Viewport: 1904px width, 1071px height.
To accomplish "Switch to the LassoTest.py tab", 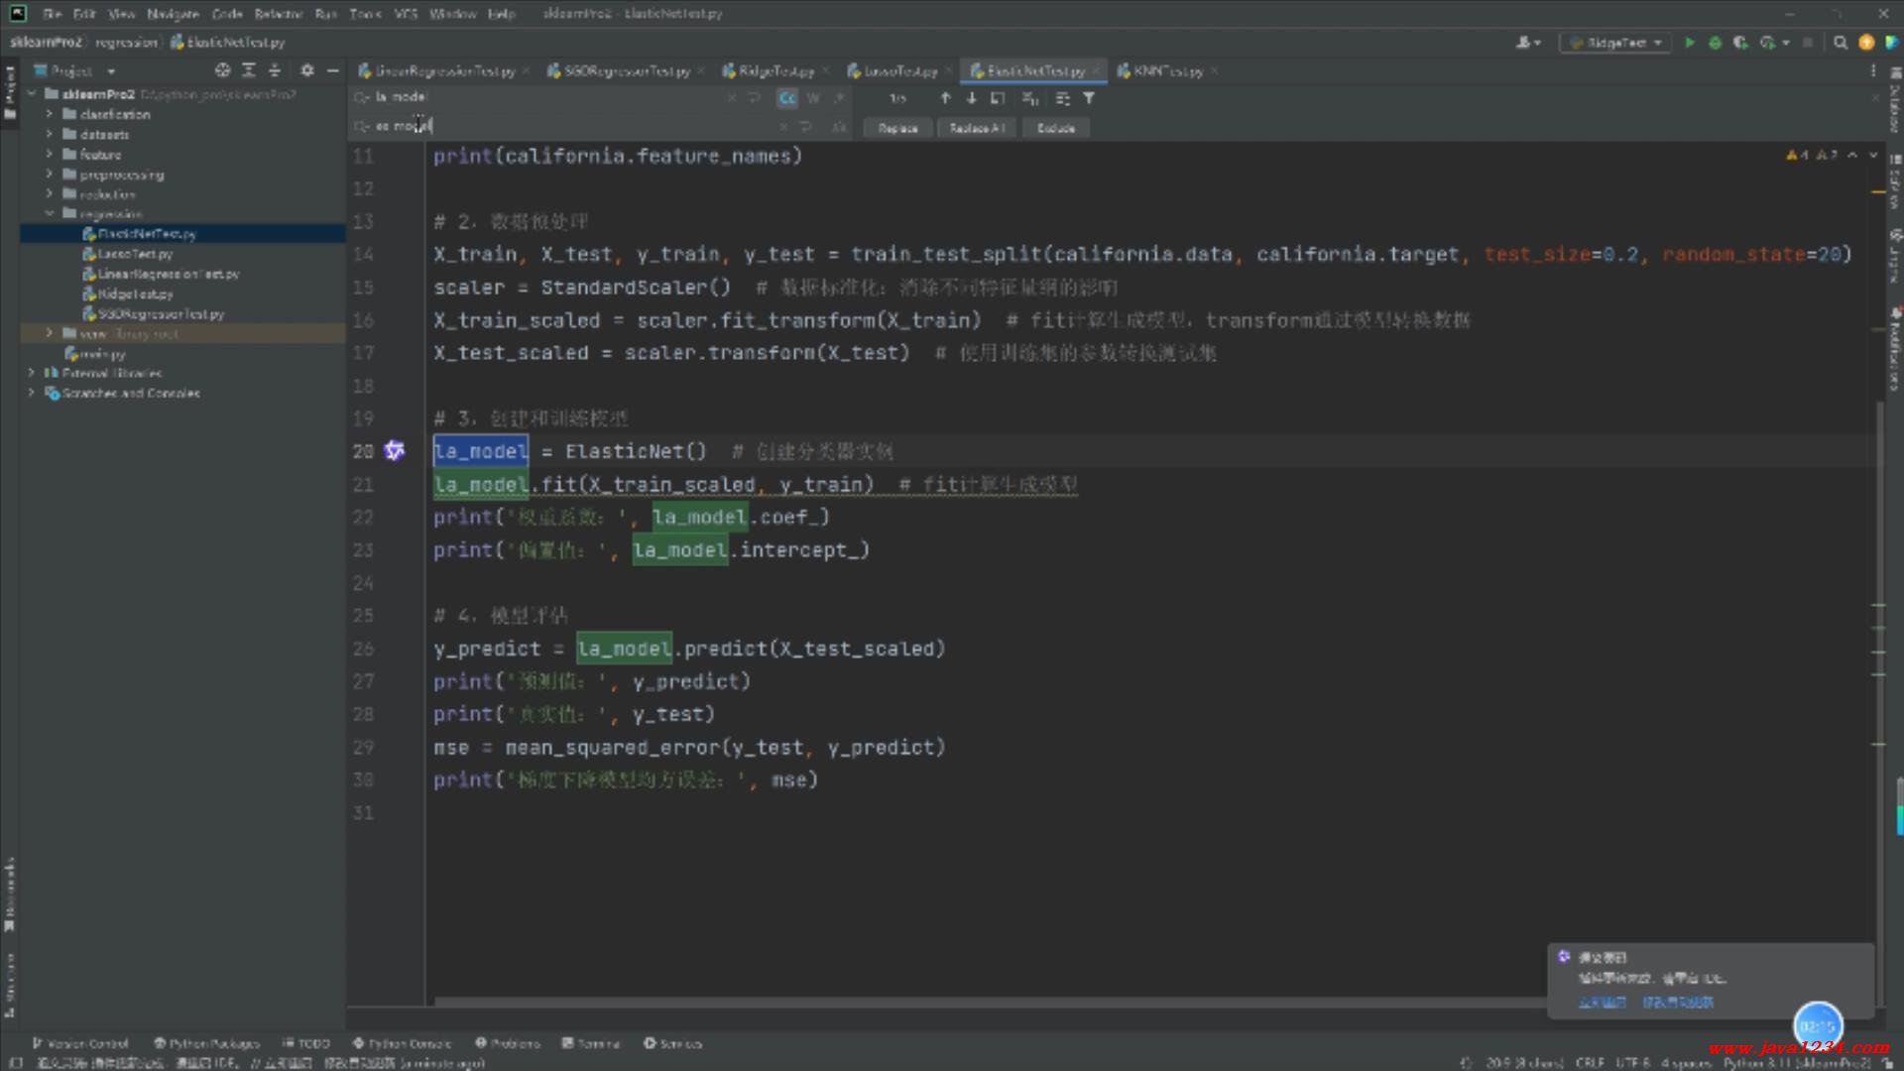I will point(898,71).
